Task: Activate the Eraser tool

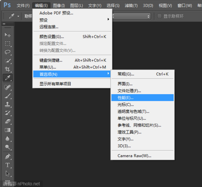Action: click(x=8, y=121)
